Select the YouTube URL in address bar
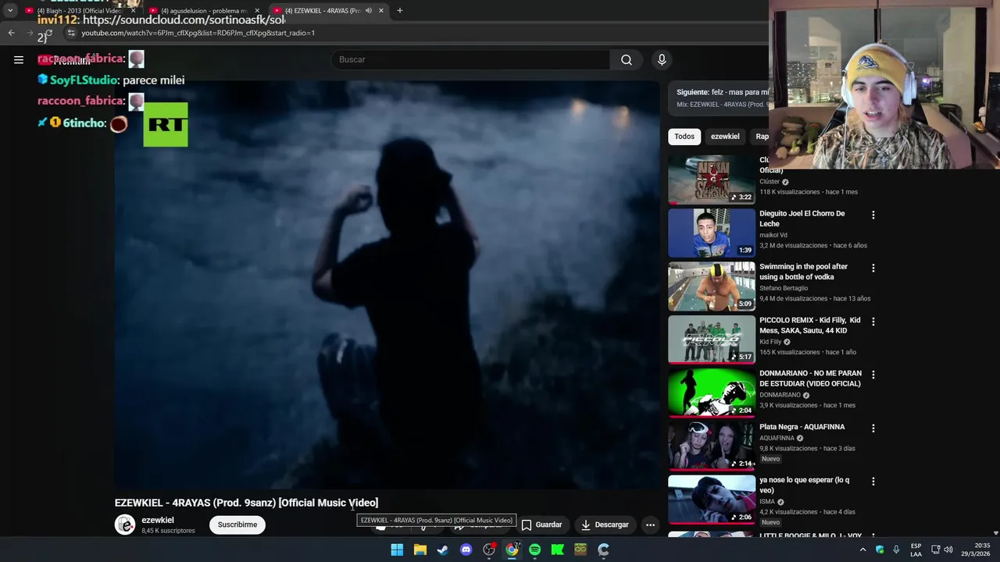Image resolution: width=1000 pixels, height=562 pixels. click(198, 33)
